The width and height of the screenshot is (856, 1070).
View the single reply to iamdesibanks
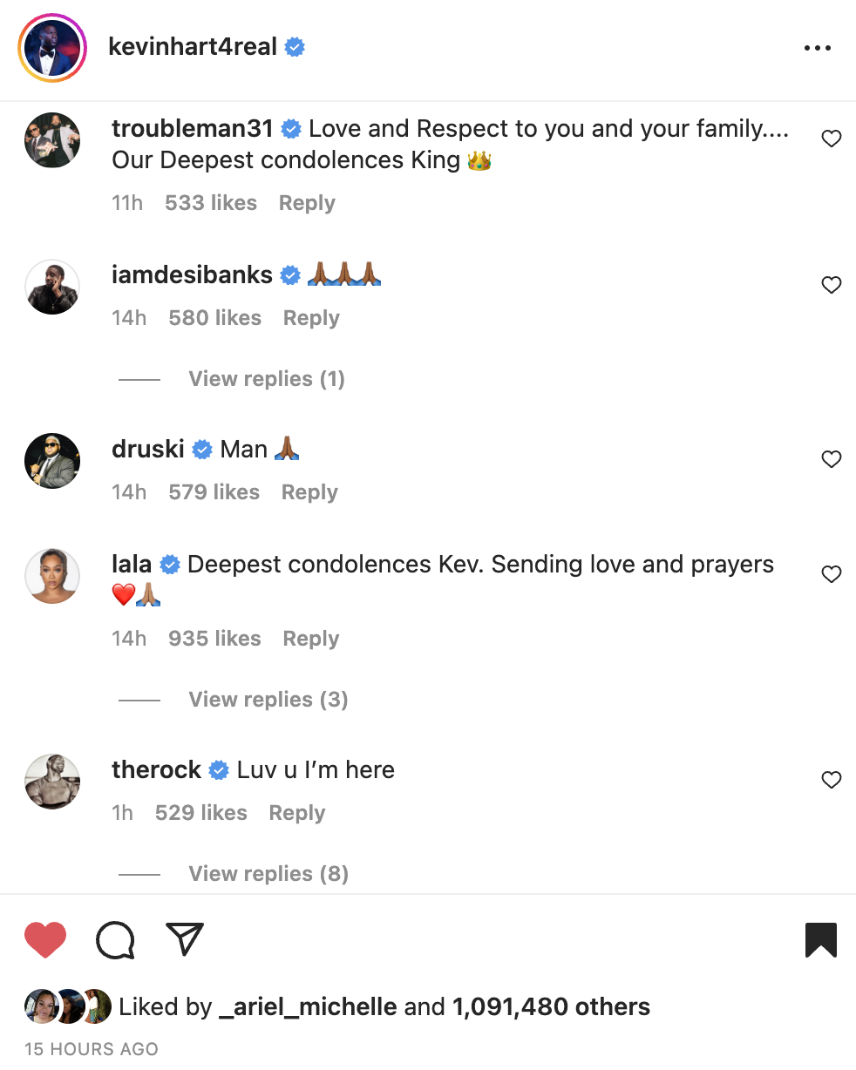tap(266, 378)
